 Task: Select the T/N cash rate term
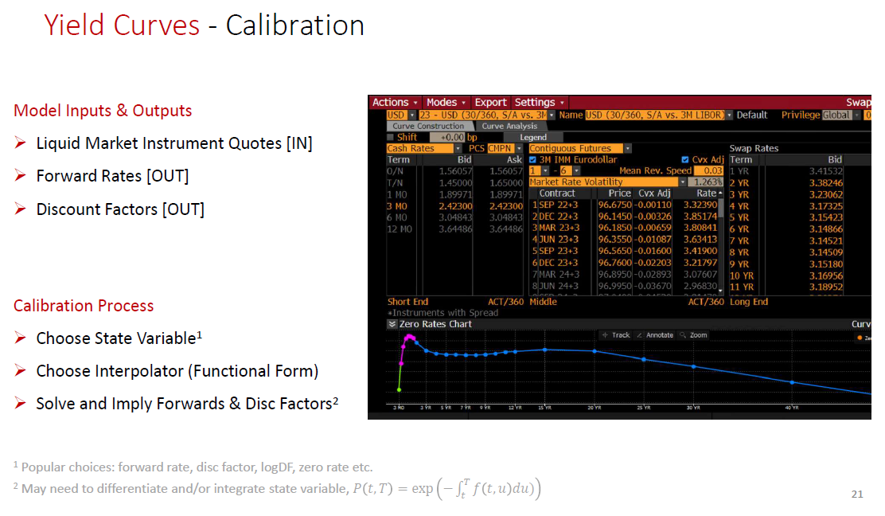(x=395, y=183)
